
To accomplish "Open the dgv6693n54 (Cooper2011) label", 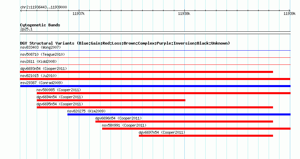I will 43,69.
